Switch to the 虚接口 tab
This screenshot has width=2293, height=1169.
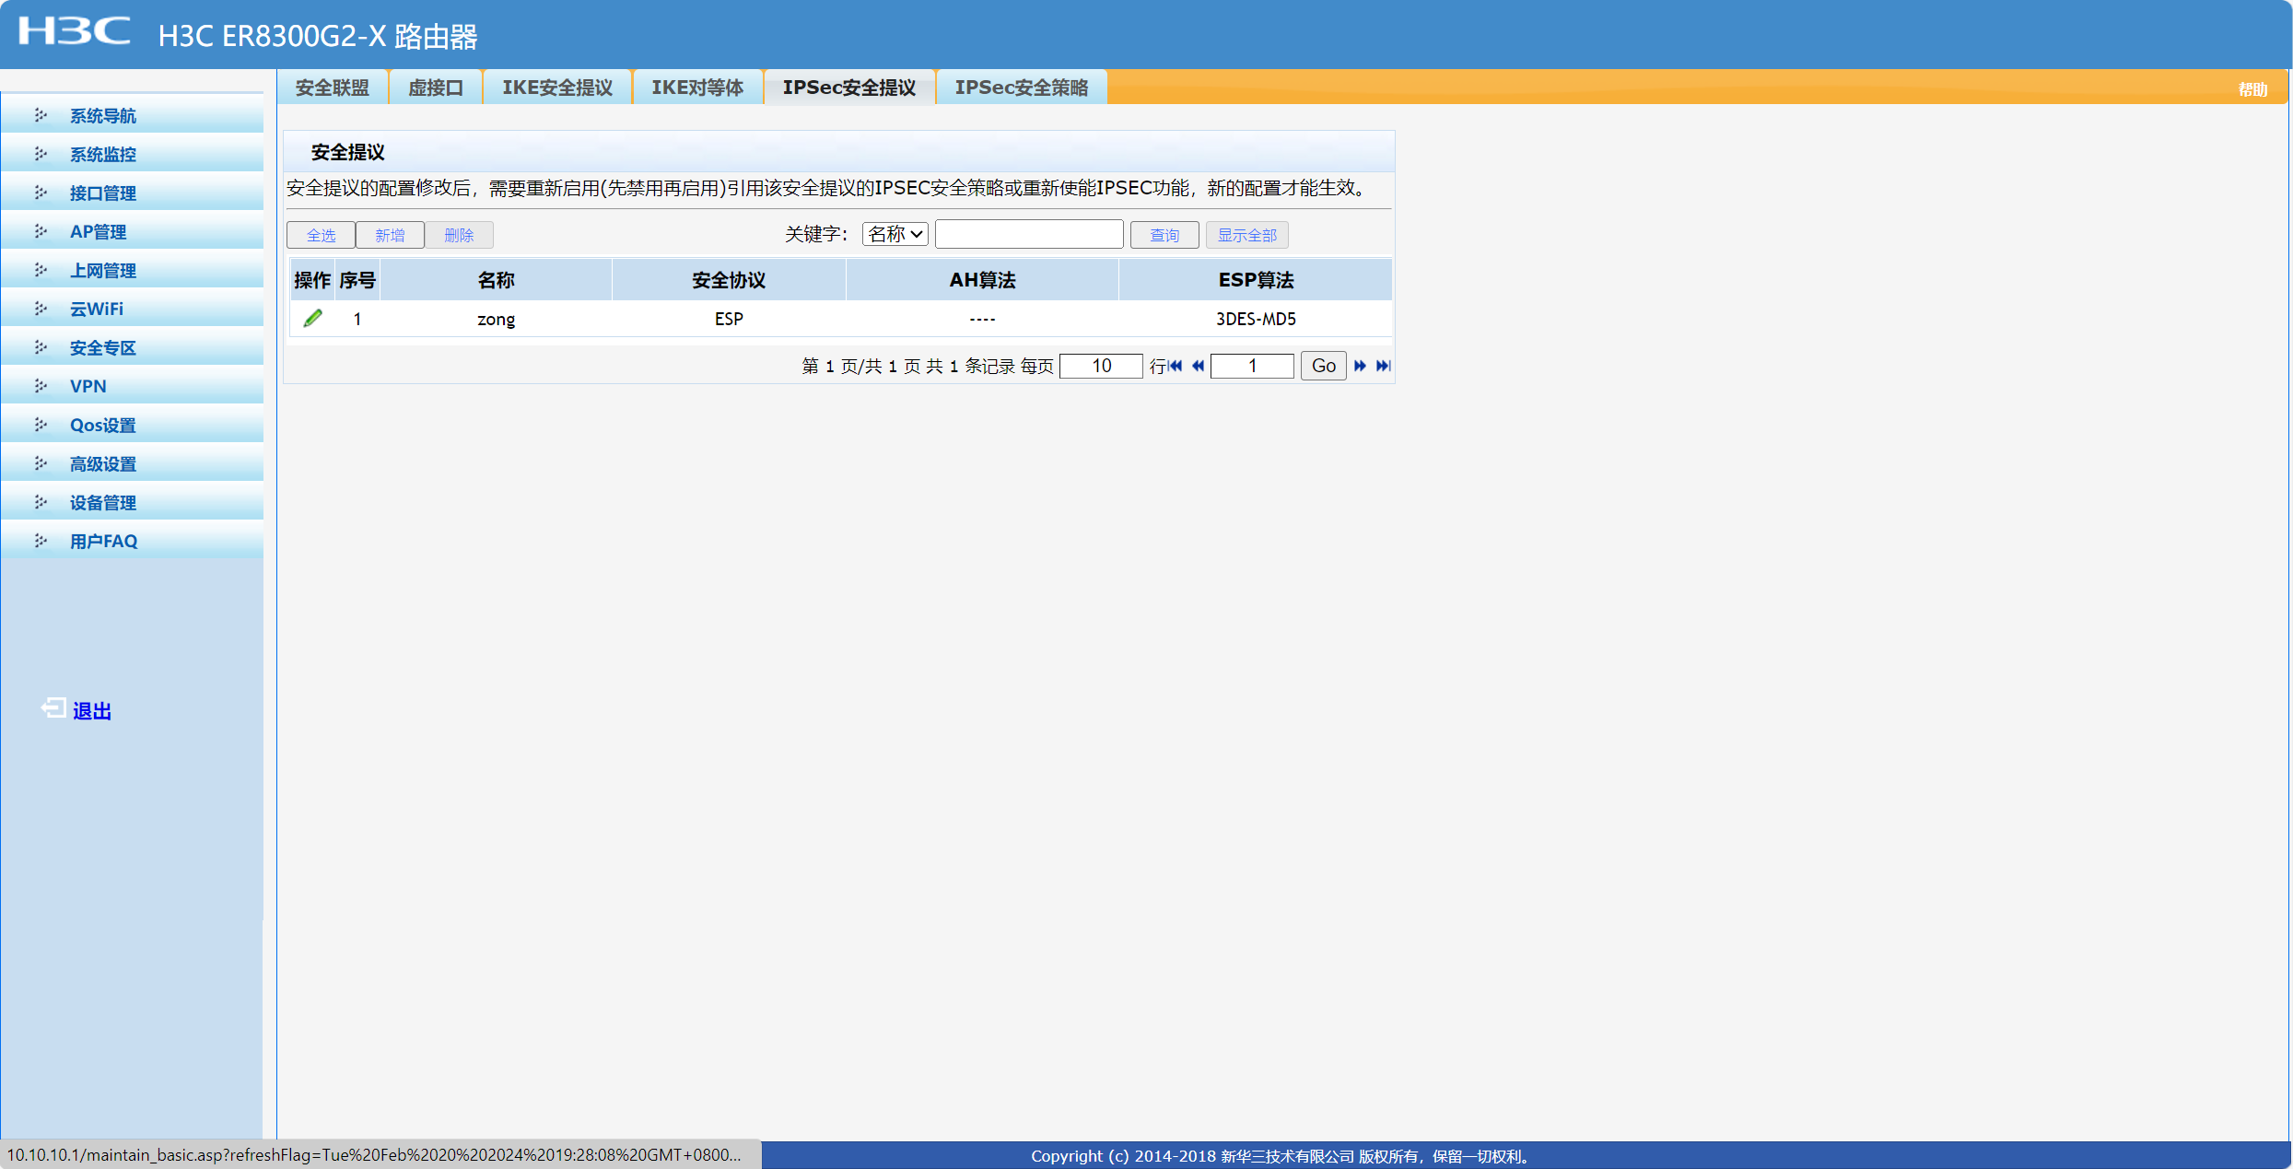(435, 88)
